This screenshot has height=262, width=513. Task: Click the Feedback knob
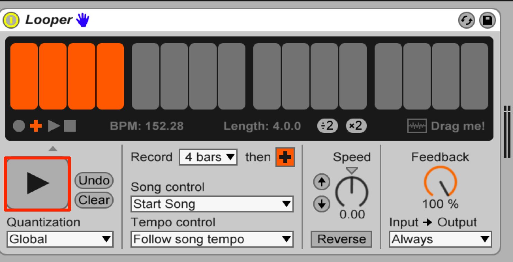point(440,182)
